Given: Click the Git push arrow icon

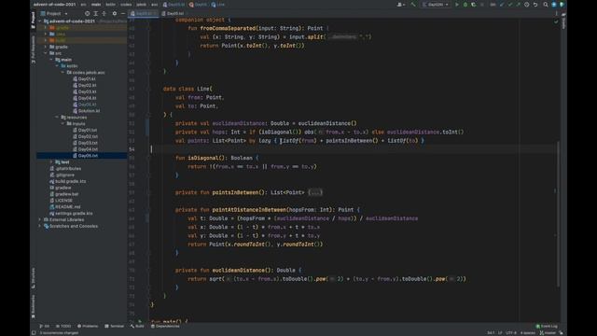Looking at the screenshot, I should pyautogui.click(x=519, y=5).
